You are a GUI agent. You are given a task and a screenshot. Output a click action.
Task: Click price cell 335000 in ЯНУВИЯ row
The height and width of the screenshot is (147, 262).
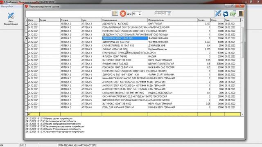click(x=217, y=64)
